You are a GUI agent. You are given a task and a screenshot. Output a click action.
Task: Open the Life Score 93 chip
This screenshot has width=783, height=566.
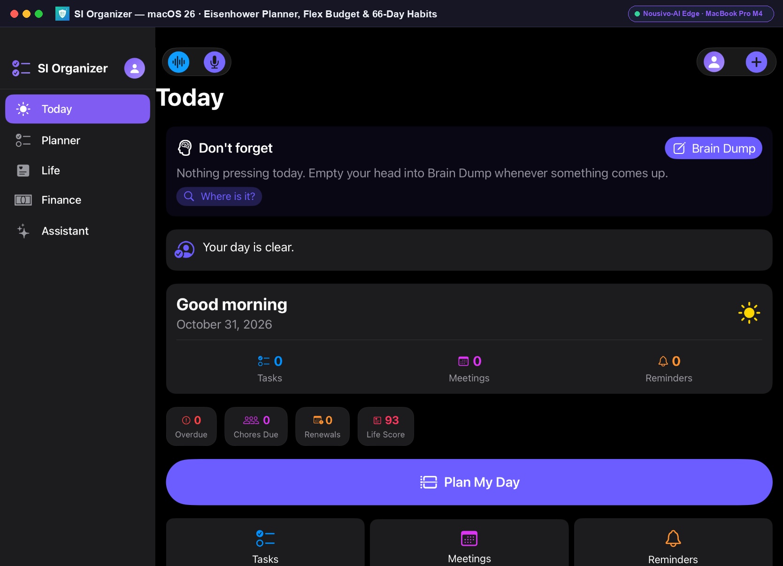(x=386, y=426)
